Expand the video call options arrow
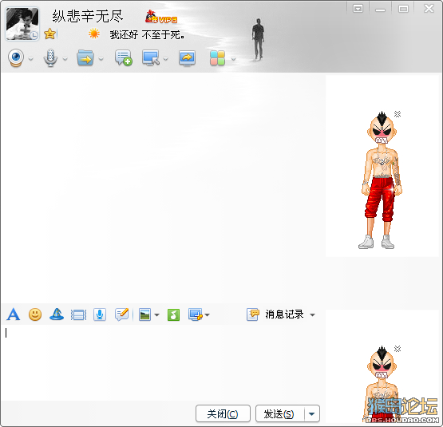 point(31,59)
